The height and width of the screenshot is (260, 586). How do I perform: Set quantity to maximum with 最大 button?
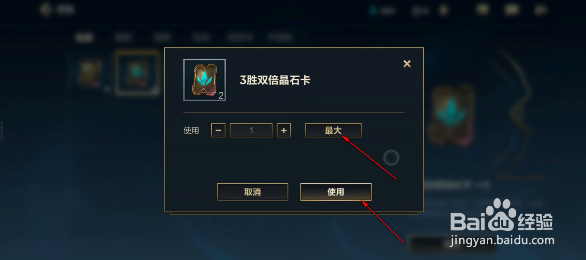tap(333, 130)
